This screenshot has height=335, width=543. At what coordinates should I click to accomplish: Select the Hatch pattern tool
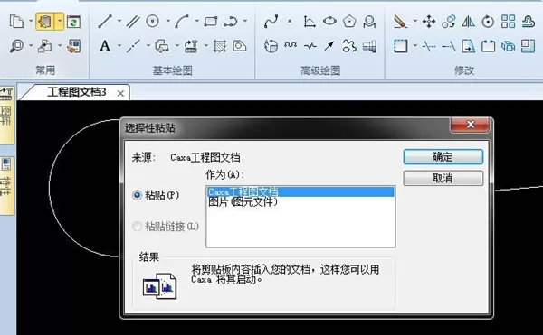(x=220, y=46)
